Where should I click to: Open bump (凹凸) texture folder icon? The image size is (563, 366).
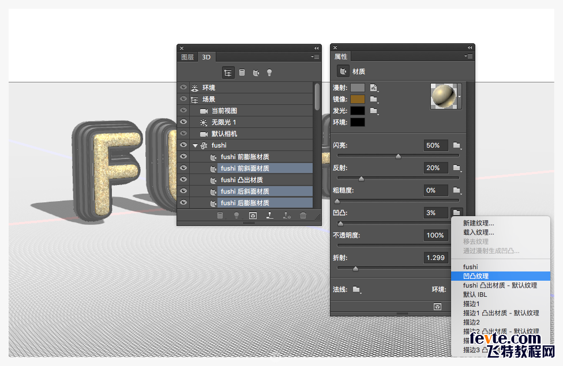[457, 213]
